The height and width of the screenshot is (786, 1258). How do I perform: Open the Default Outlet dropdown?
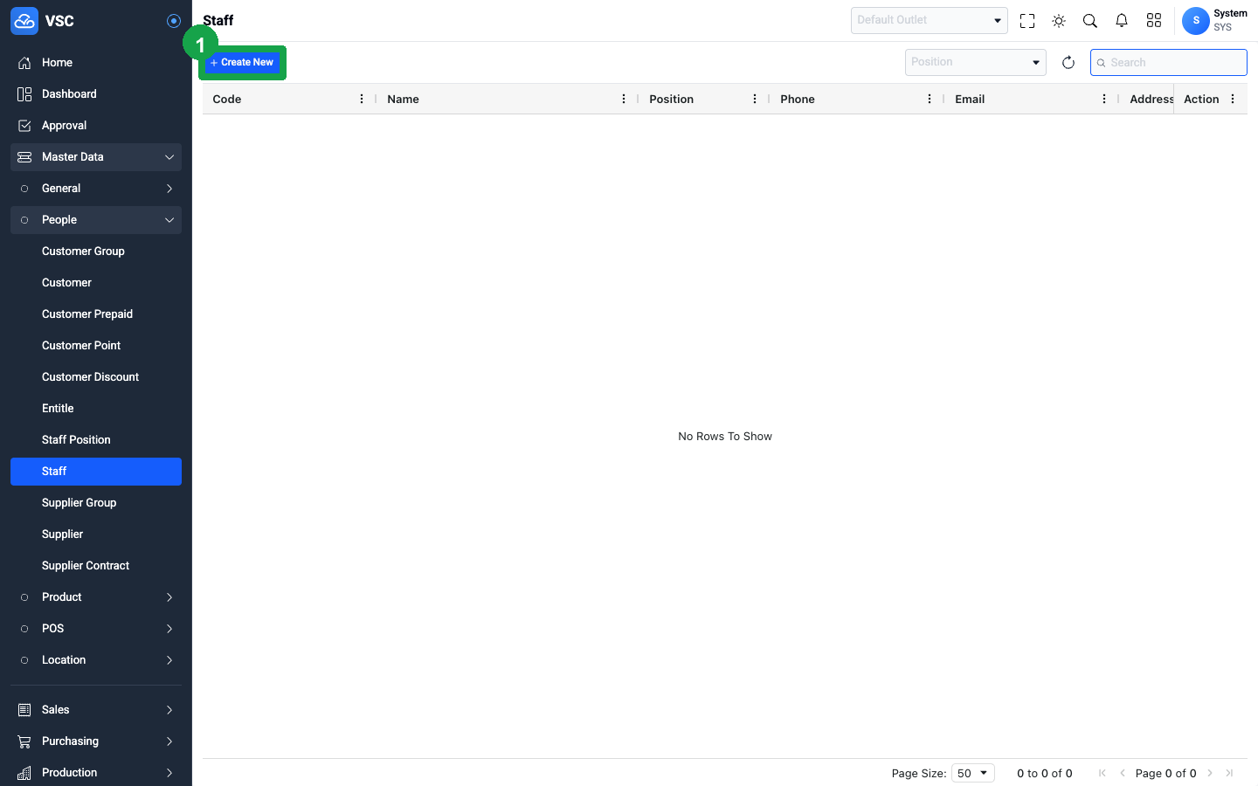(930, 20)
